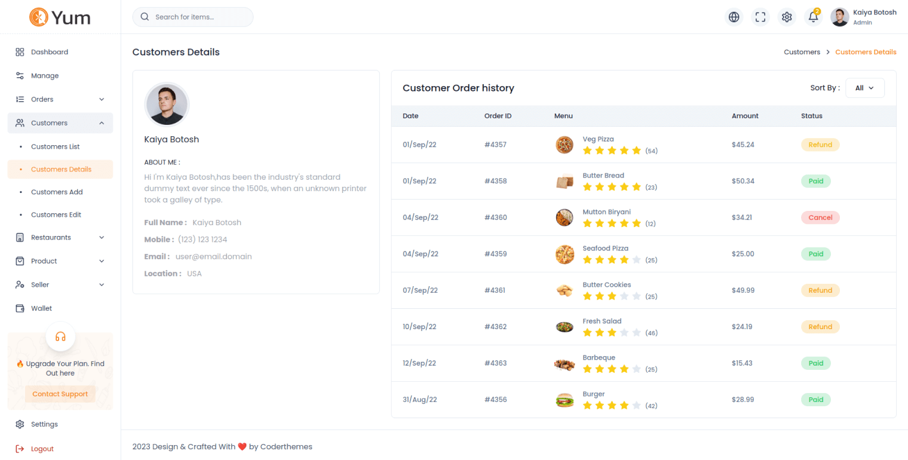Go to Dashboard in sidebar

[49, 52]
